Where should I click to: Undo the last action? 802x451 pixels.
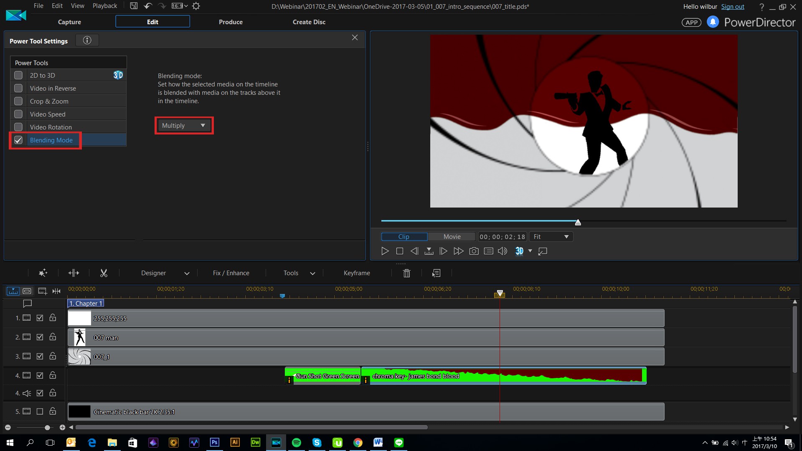148,6
